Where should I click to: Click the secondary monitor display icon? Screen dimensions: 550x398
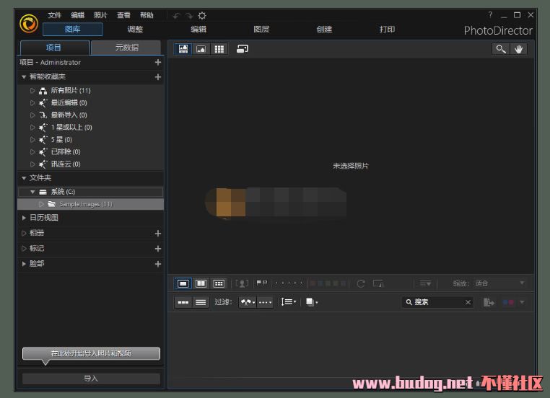242,49
